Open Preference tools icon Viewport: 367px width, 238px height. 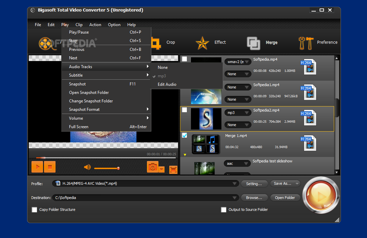coord(306,43)
